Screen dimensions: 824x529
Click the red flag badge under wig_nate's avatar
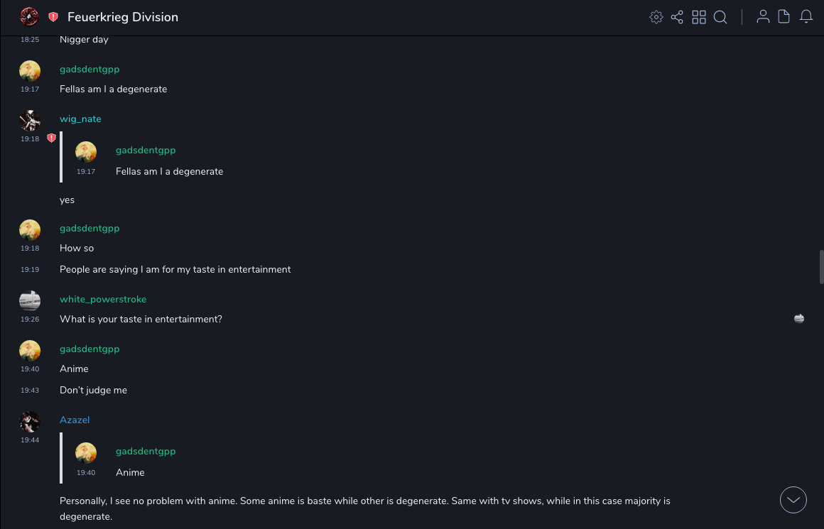pos(51,138)
